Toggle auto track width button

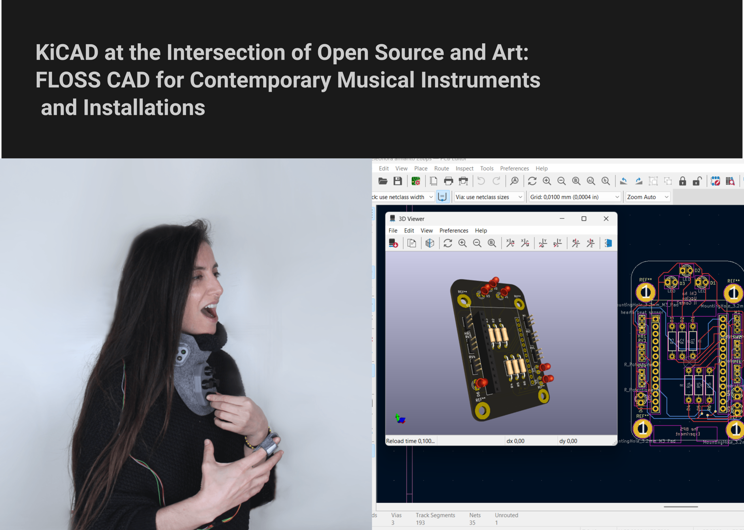(x=442, y=197)
